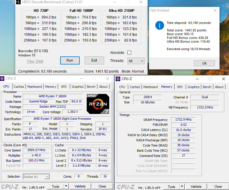Expand Tools dropdown arrow in left CPU-Z

(x=66, y=186)
